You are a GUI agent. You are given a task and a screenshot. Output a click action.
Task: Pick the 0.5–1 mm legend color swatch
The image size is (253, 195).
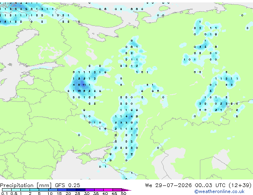pos(16,190)
